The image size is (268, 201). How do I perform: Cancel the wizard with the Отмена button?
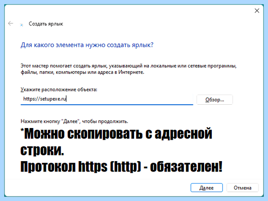(243, 188)
